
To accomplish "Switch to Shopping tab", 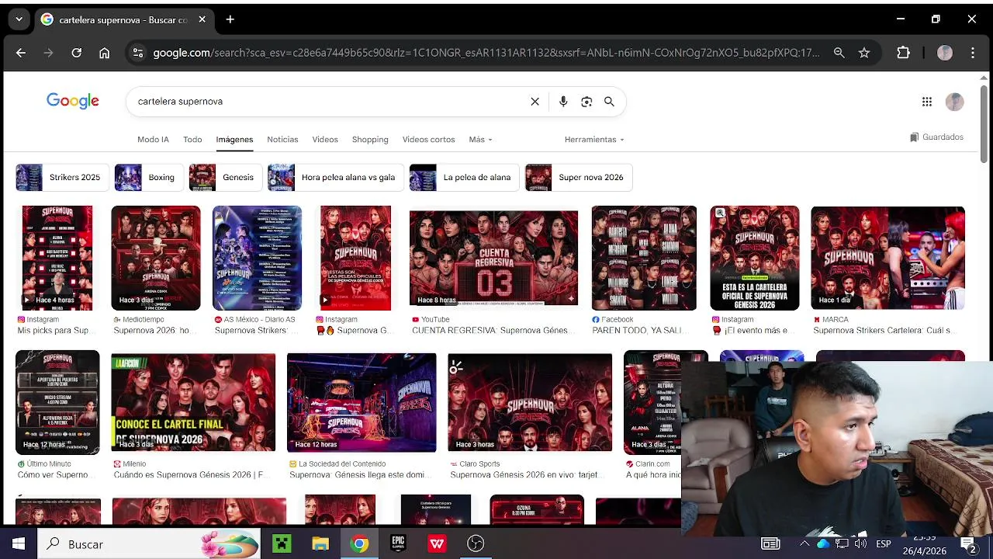I will click(x=370, y=140).
